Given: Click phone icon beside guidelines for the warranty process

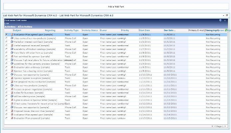Looking at the screenshot, I should (12, 64).
